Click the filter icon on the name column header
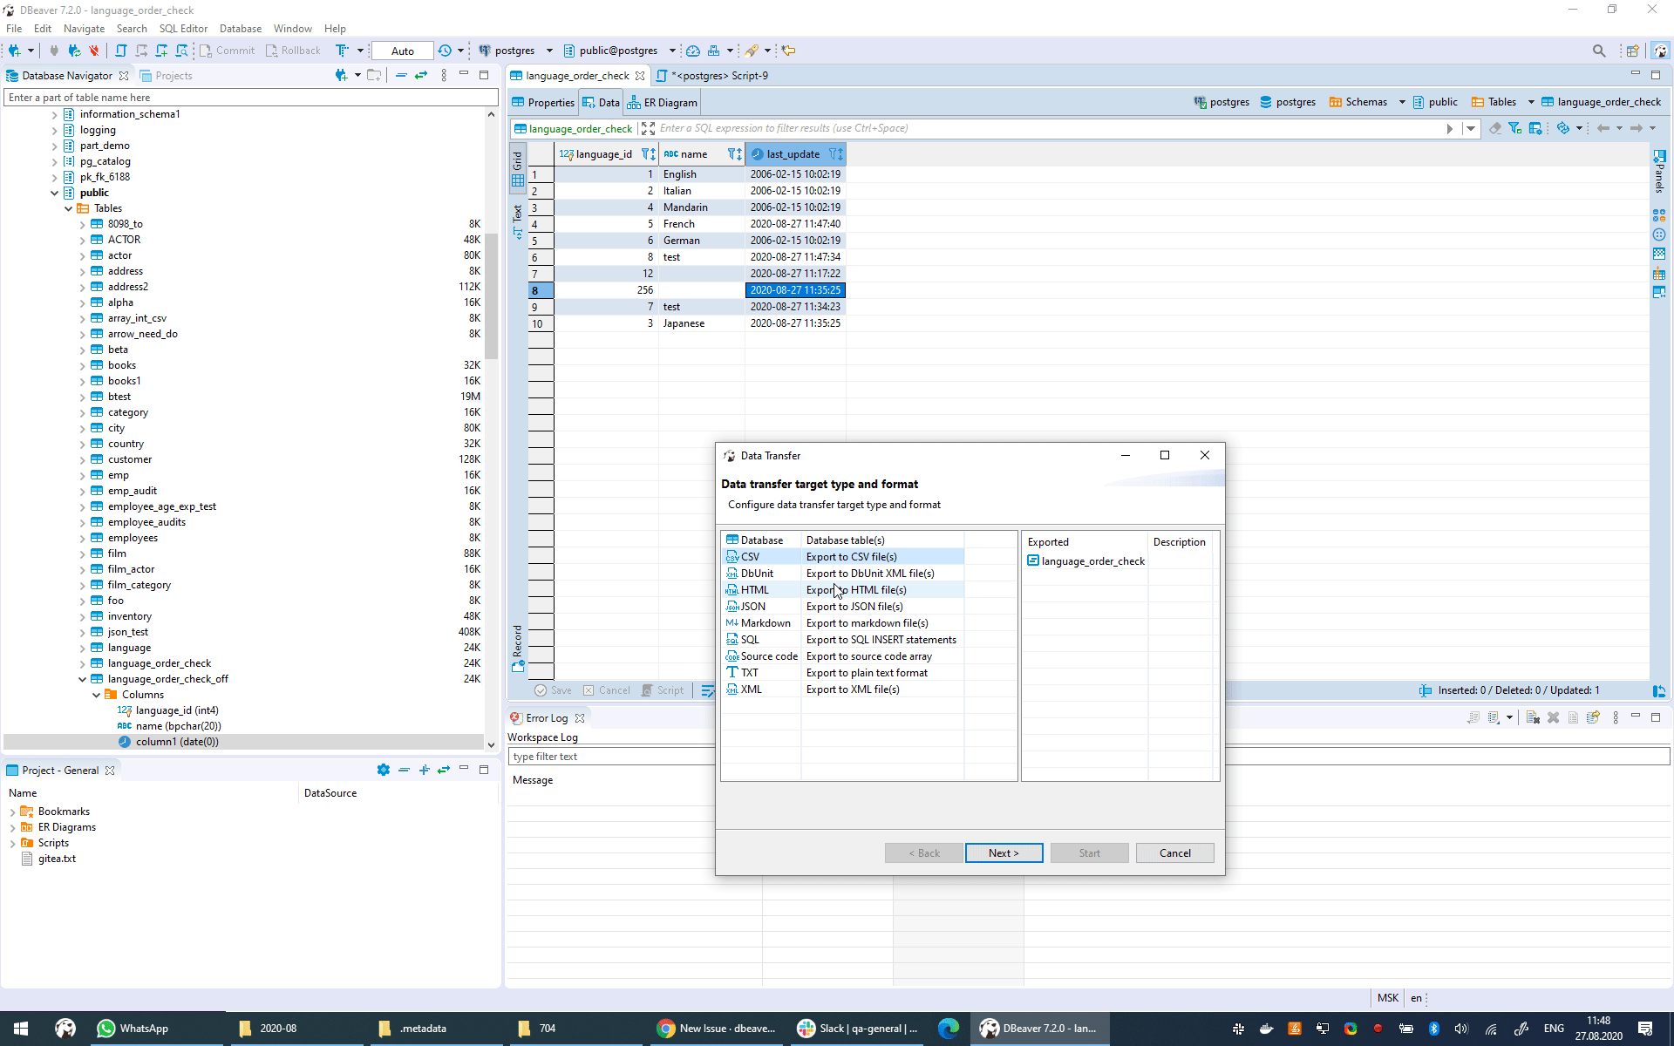The height and width of the screenshot is (1046, 1674). point(732,153)
